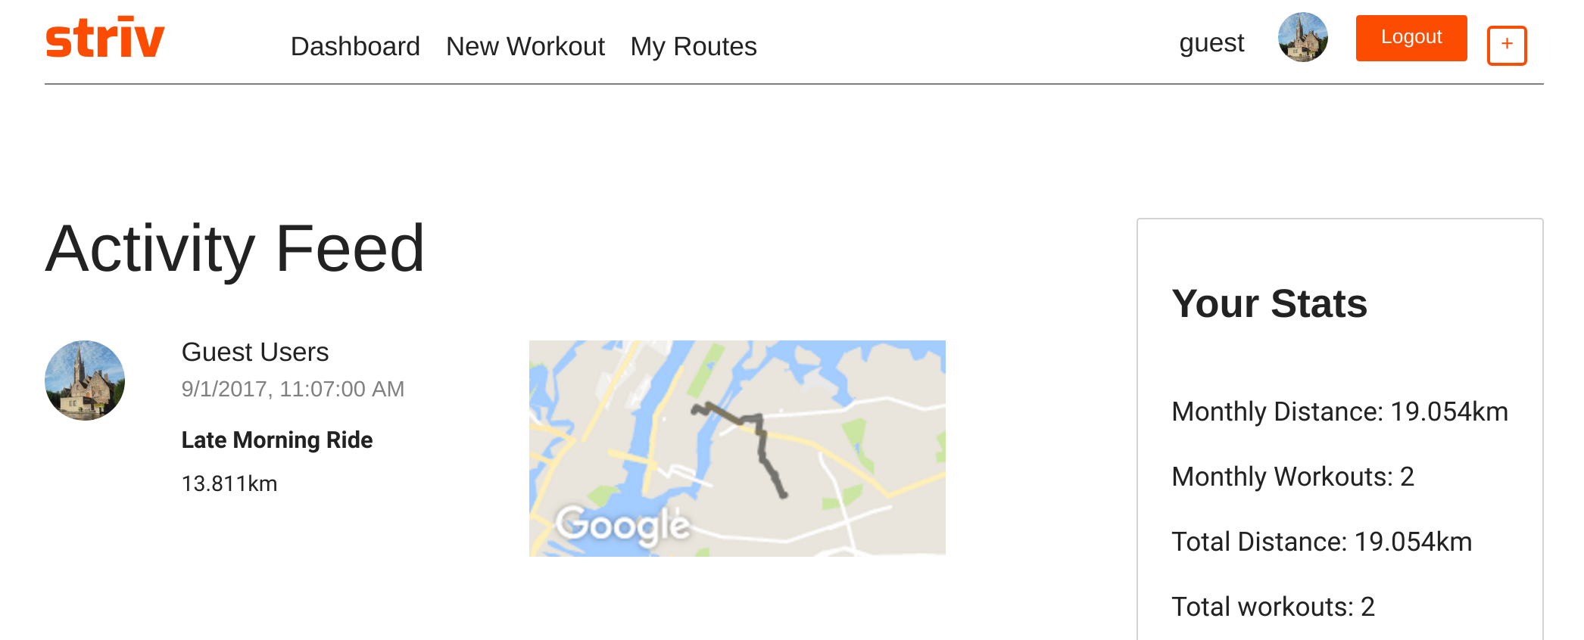
Task: Click the Google logo on the map
Action: [623, 525]
